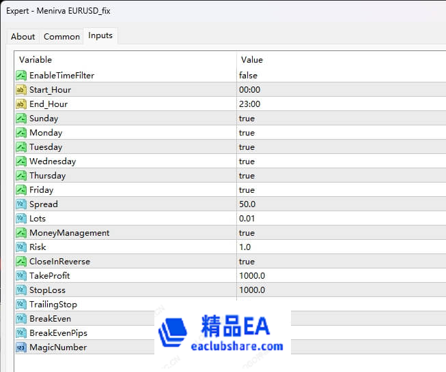Image resolution: width=446 pixels, height=372 pixels.
Task: Click the End_Hour string type icon
Action: [20, 104]
